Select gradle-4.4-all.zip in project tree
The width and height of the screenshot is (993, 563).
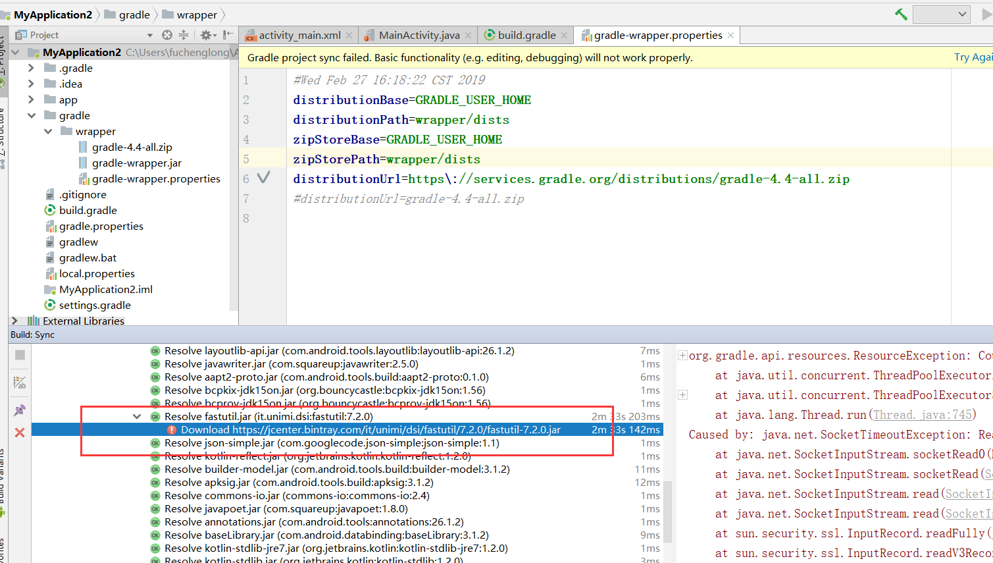point(132,147)
